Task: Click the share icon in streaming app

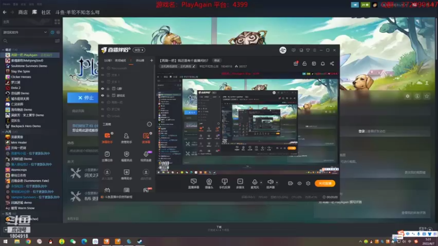Action: [332, 63]
